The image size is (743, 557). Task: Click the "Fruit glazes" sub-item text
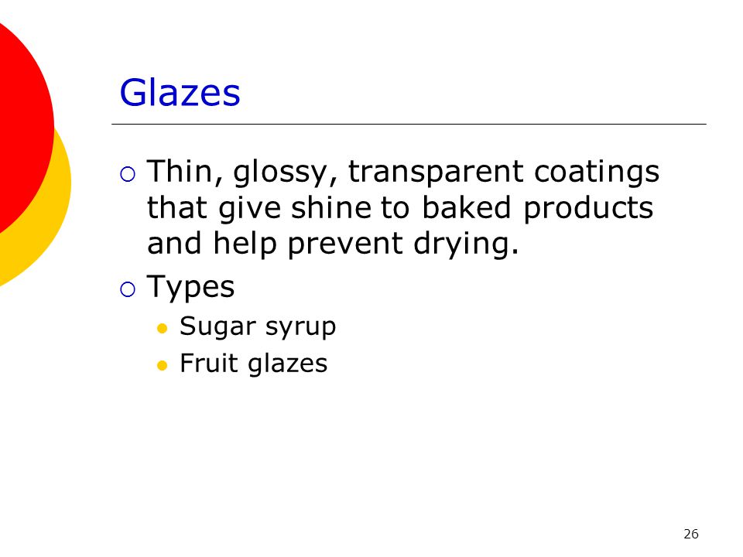point(254,364)
